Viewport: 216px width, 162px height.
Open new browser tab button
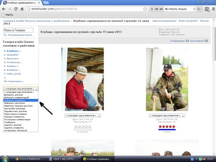[x=46, y=3]
